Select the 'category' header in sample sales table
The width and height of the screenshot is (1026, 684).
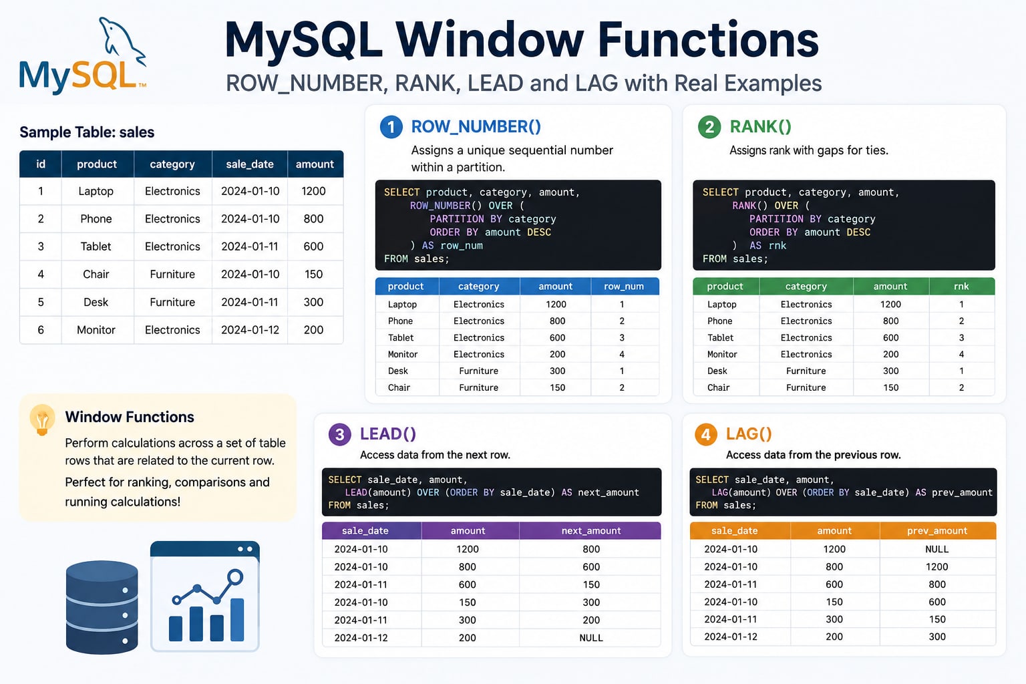[x=172, y=164]
